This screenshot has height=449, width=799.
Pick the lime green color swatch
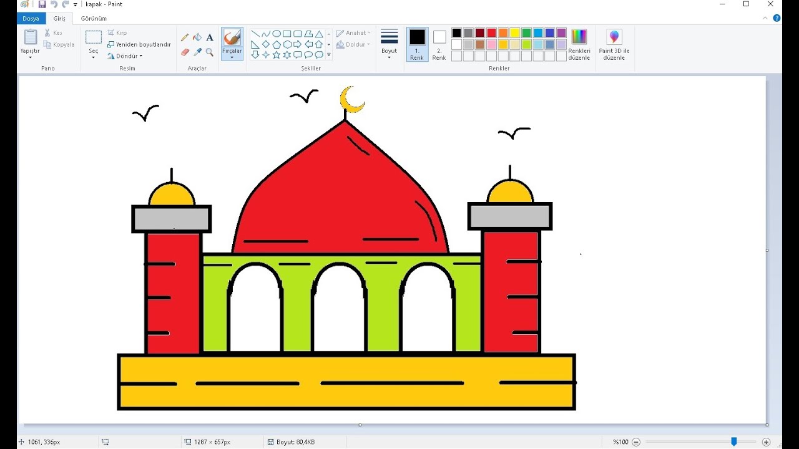coord(526,44)
